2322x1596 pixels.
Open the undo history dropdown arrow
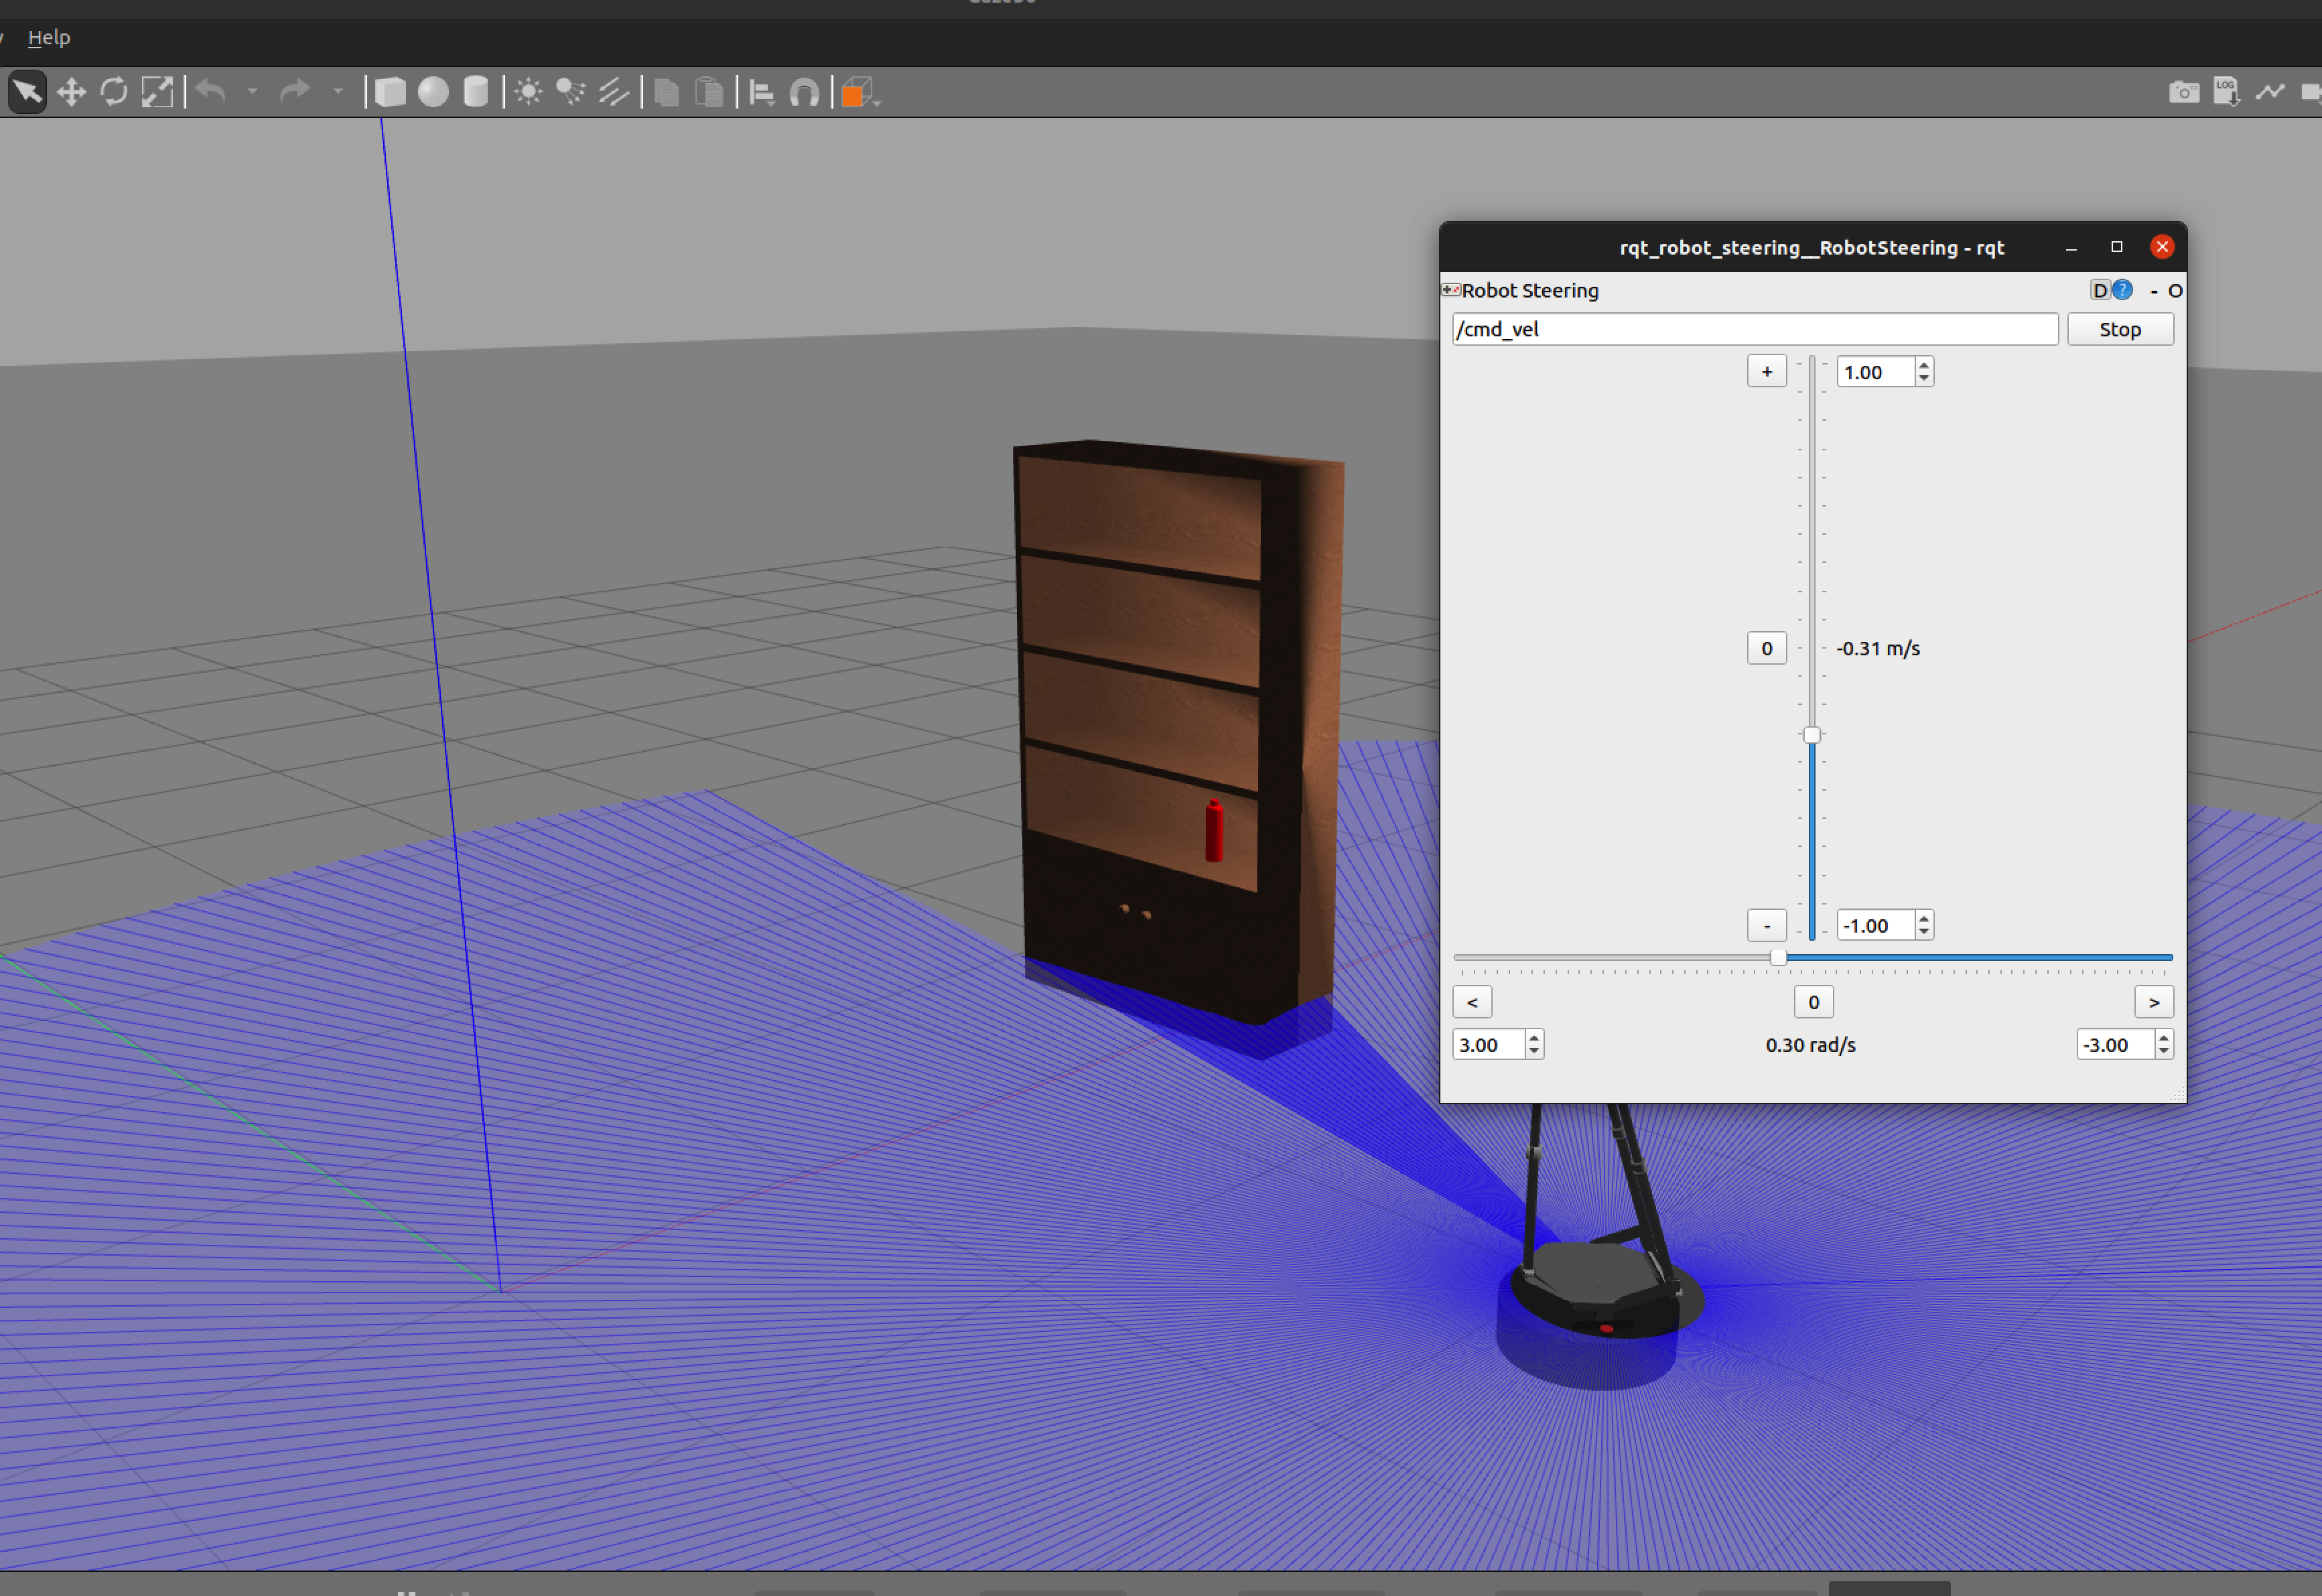pos(253,92)
